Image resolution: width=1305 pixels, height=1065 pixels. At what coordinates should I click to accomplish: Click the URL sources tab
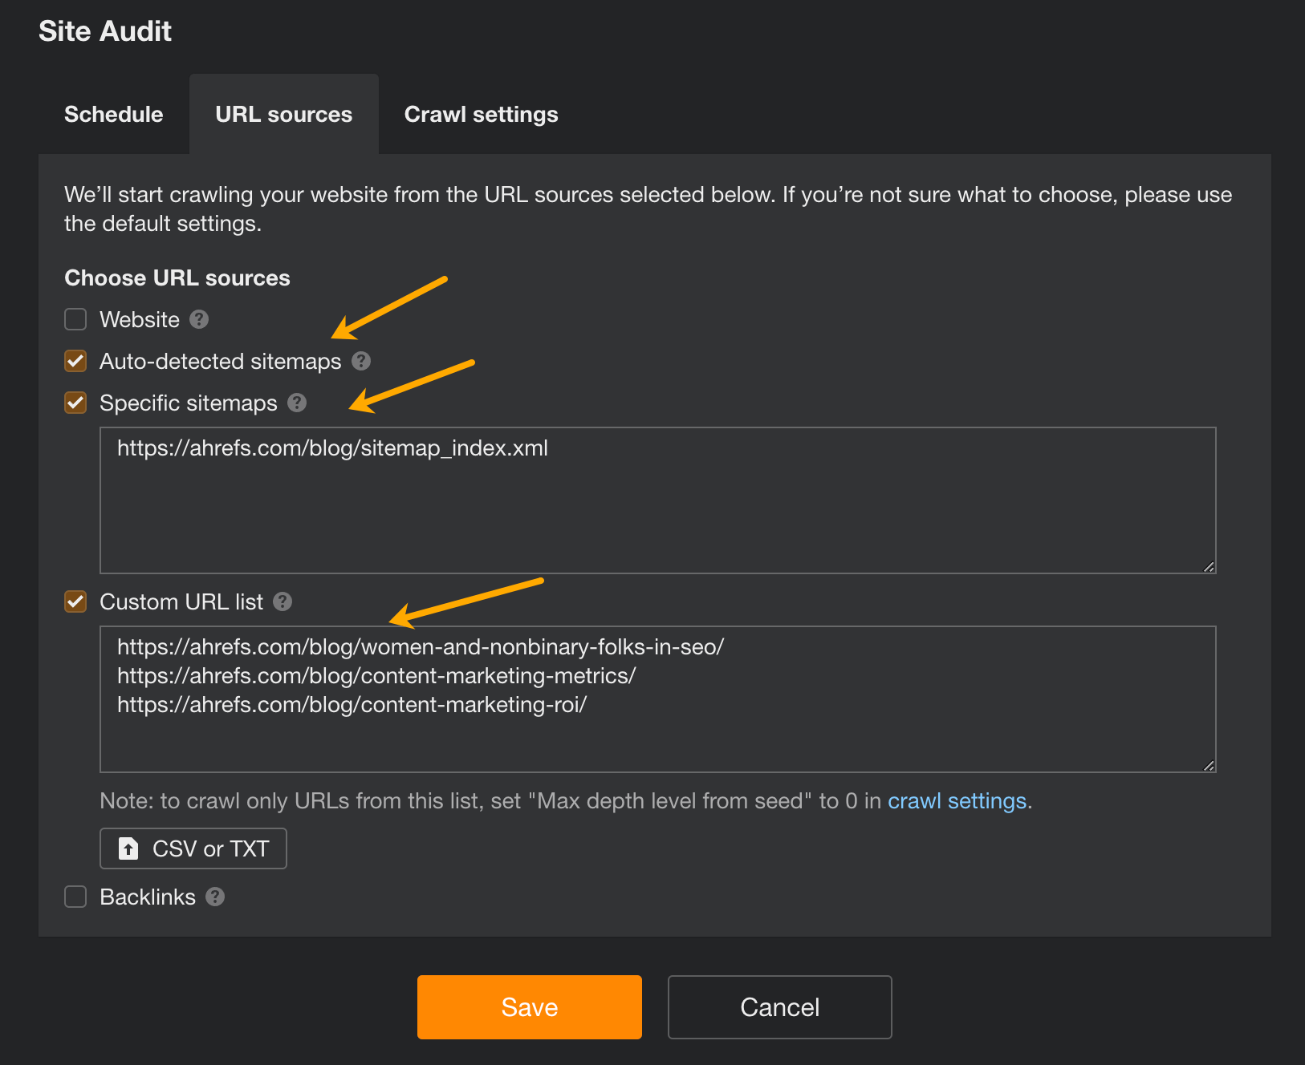(x=283, y=114)
